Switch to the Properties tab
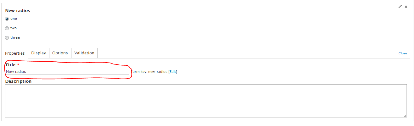Screen dimensions: 414x126 tap(15, 53)
